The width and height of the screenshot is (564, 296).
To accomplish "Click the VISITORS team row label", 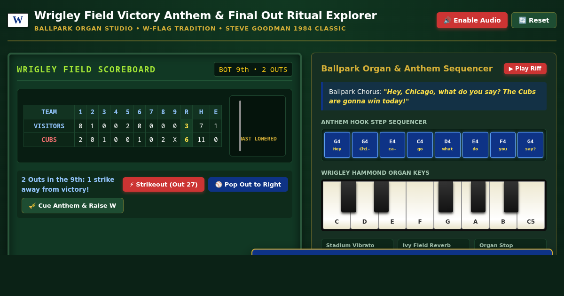I will click(49, 126).
